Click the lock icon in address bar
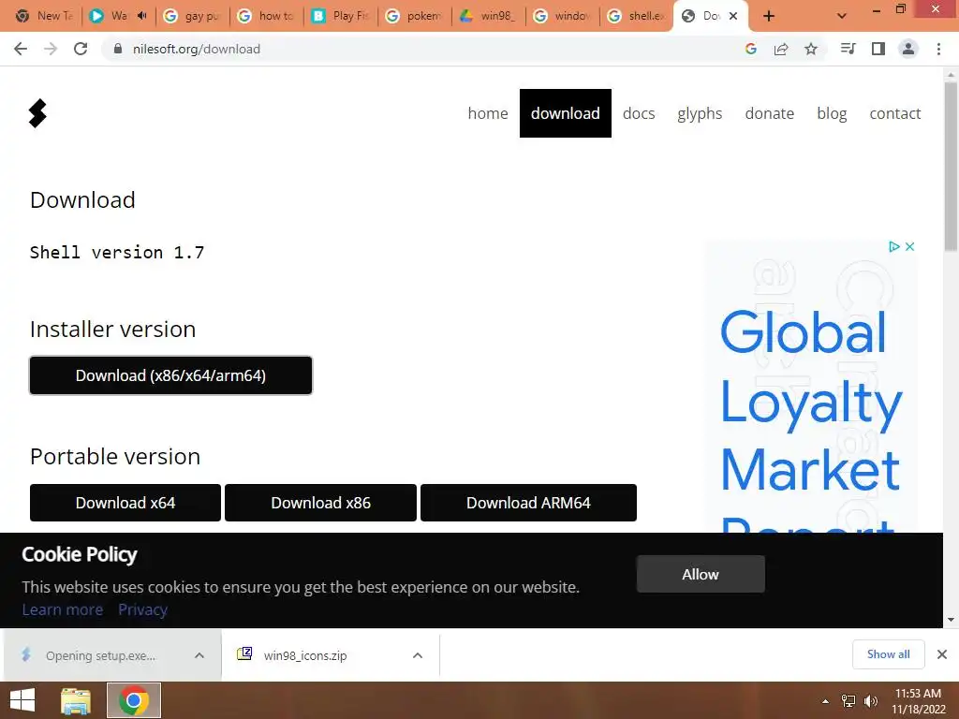 (x=118, y=49)
